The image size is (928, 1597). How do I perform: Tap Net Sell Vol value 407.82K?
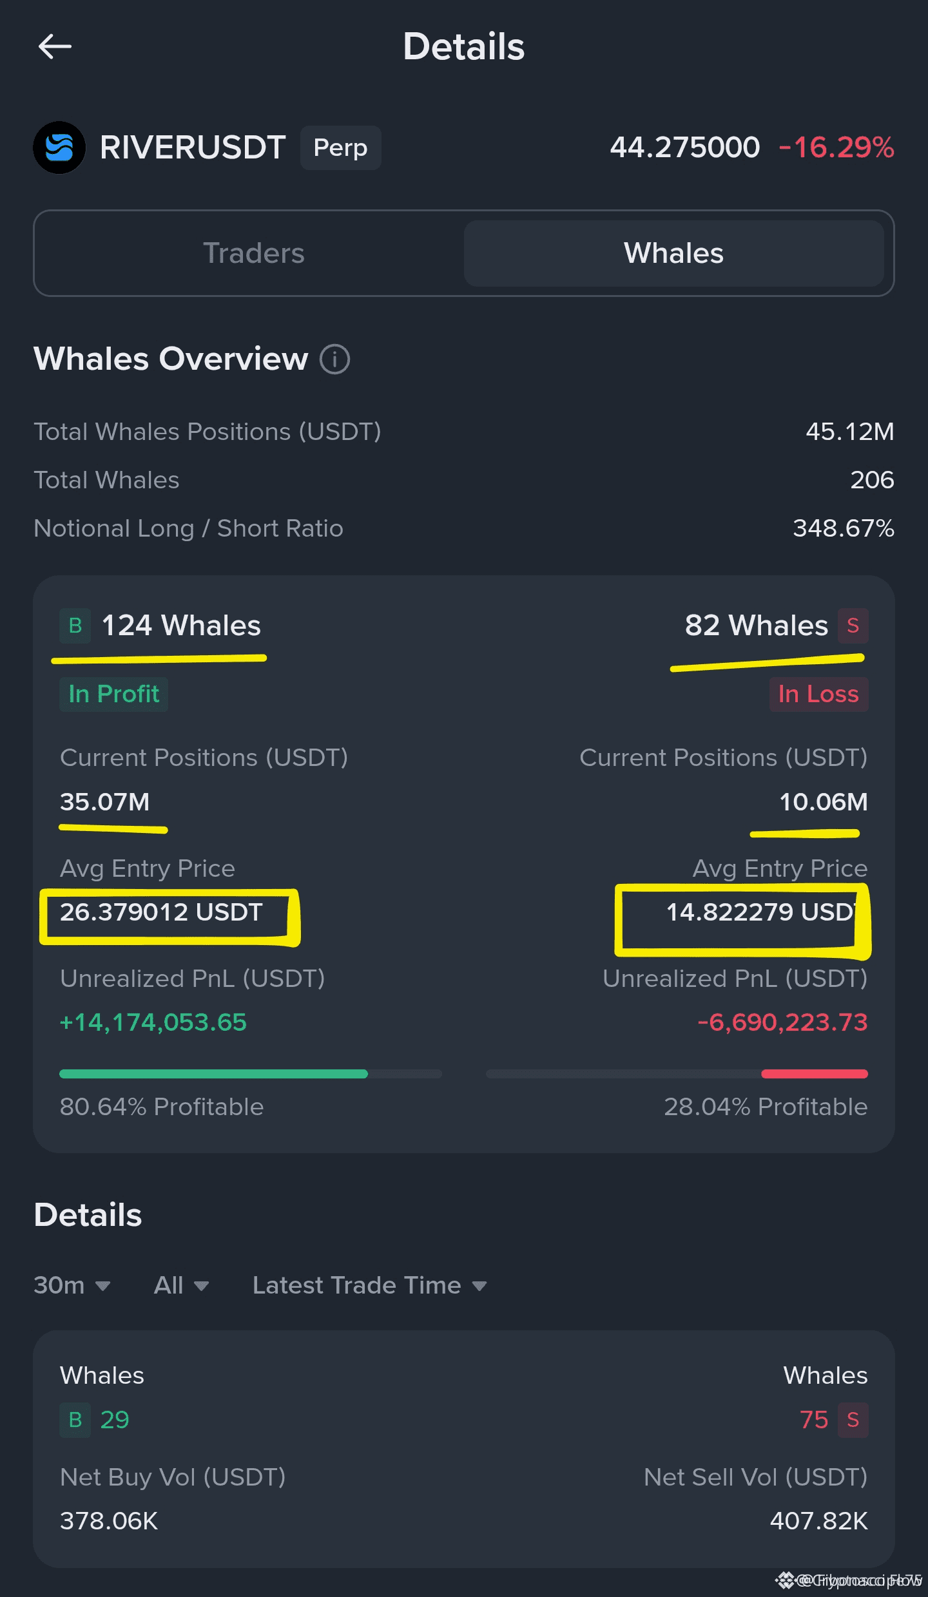coord(819,1521)
